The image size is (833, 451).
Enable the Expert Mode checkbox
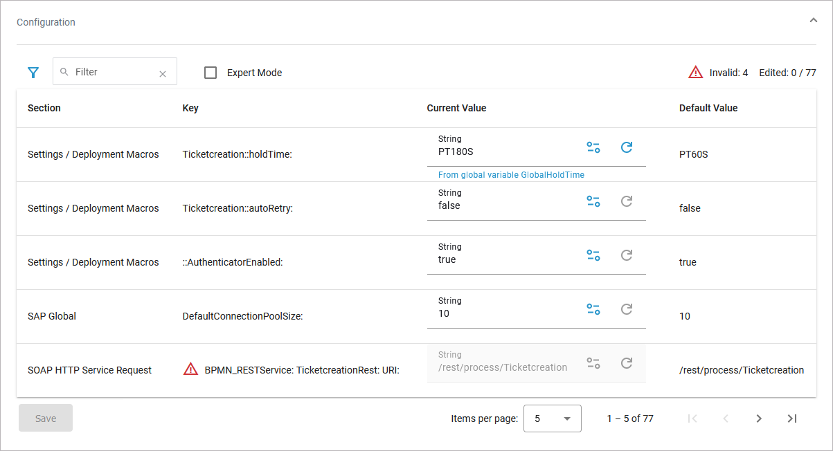(211, 73)
